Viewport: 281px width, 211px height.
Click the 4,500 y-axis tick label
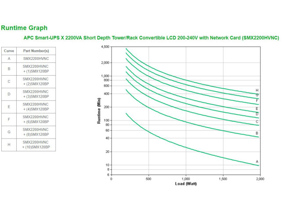pos(105,47)
